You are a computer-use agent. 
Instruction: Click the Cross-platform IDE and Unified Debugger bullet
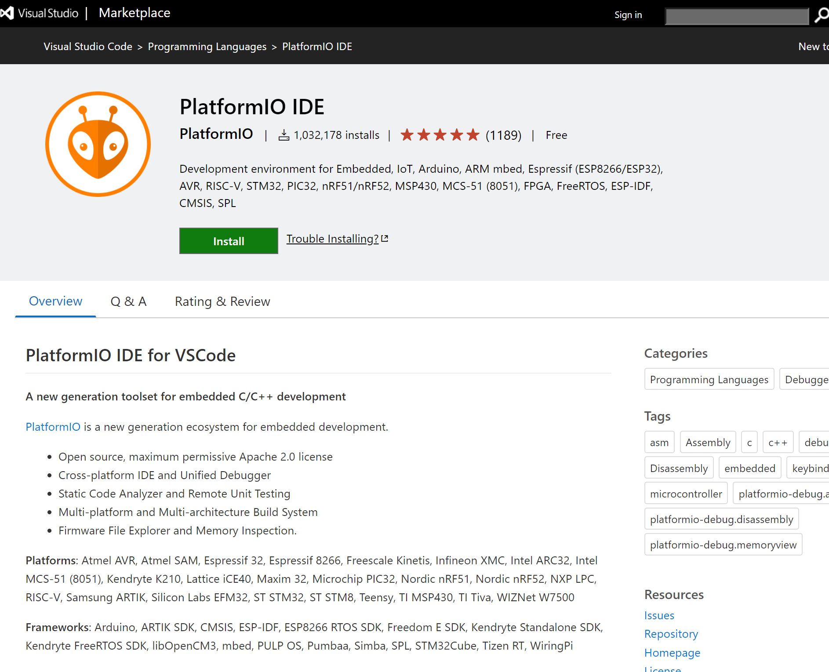[x=164, y=475]
